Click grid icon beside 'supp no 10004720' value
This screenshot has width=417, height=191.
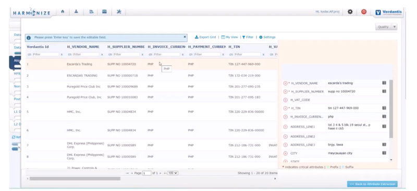point(384,91)
